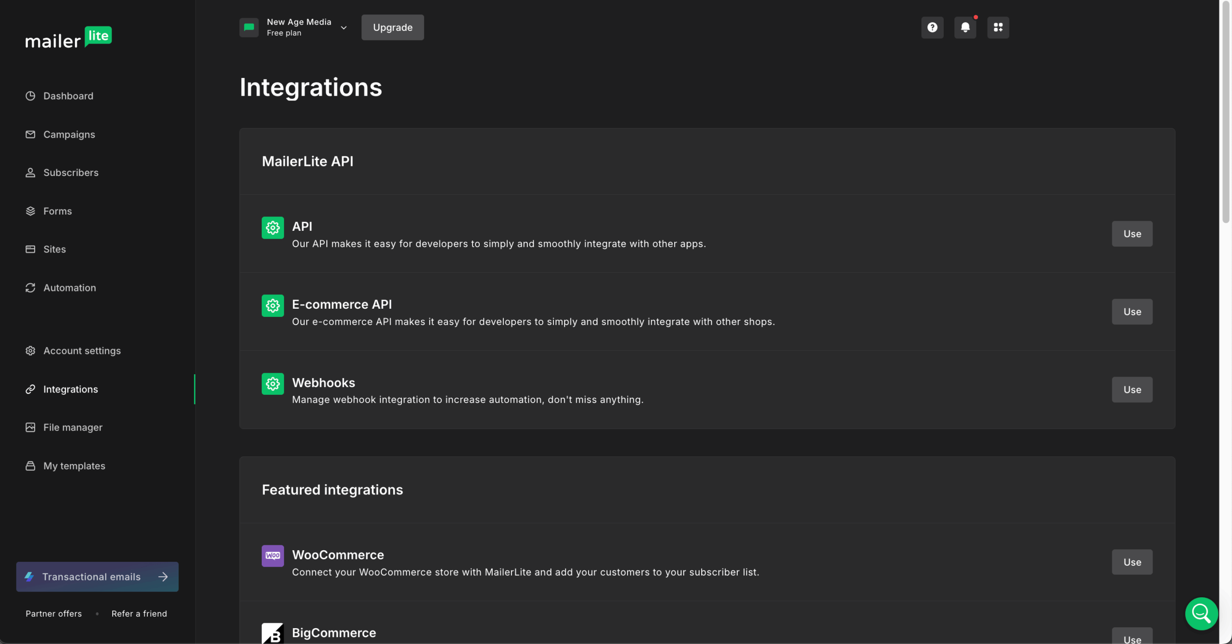Click the Free plan label
The image size is (1232, 644).
coord(284,33)
